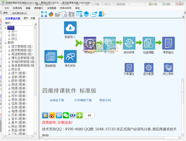Open the 课务安排 workflow icon

click(70, 57)
